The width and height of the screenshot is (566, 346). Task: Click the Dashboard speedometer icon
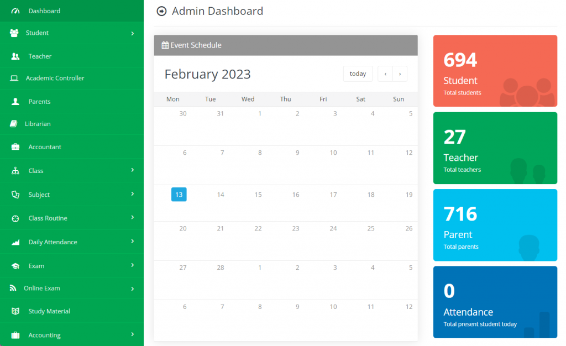(x=15, y=11)
